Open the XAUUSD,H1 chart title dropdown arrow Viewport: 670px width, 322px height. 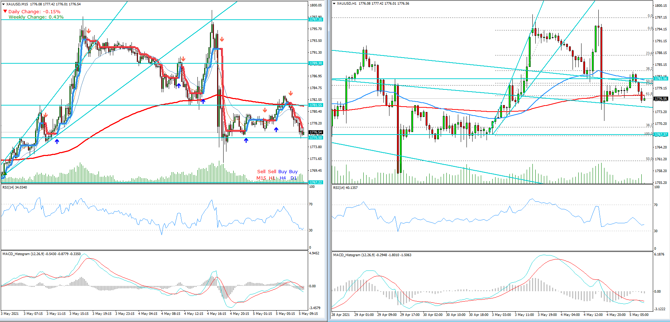coord(334,4)
